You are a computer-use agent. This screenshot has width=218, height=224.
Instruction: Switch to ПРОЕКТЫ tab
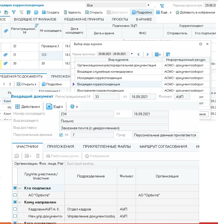[120, 19]
